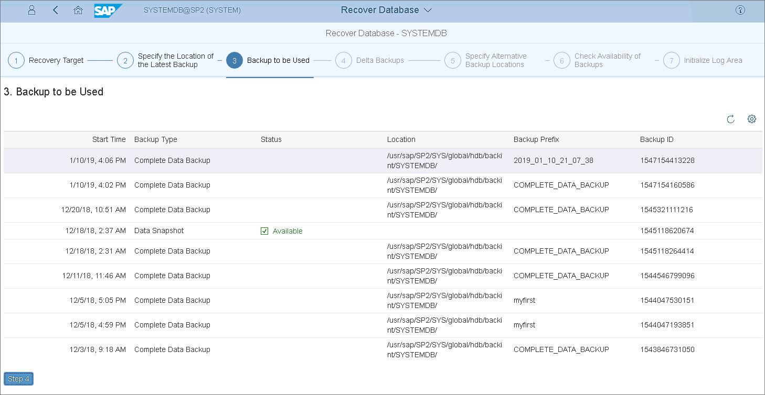Viewport: 765px width, 395px height.
Task: Select backup with prefix 2019_01_10_21_07_38
Action: pyautogui.click(x=553, y=161)
